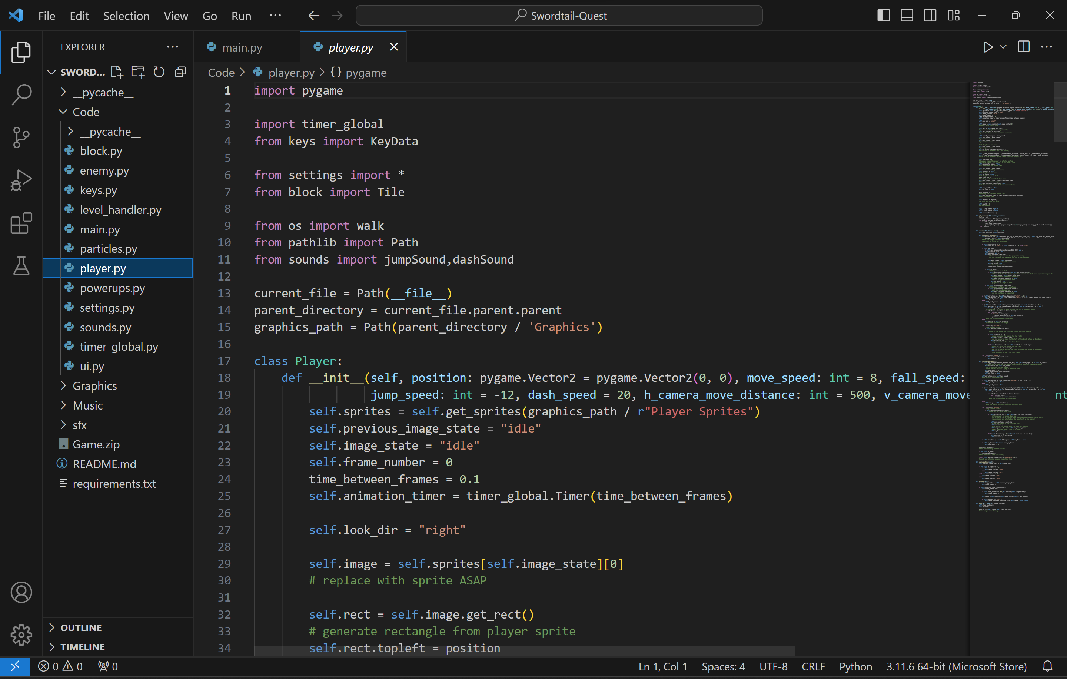Open the Search view in activity bar
Image resolution: width=1067 pixels, height=679 pixels.
coord(21,94)
